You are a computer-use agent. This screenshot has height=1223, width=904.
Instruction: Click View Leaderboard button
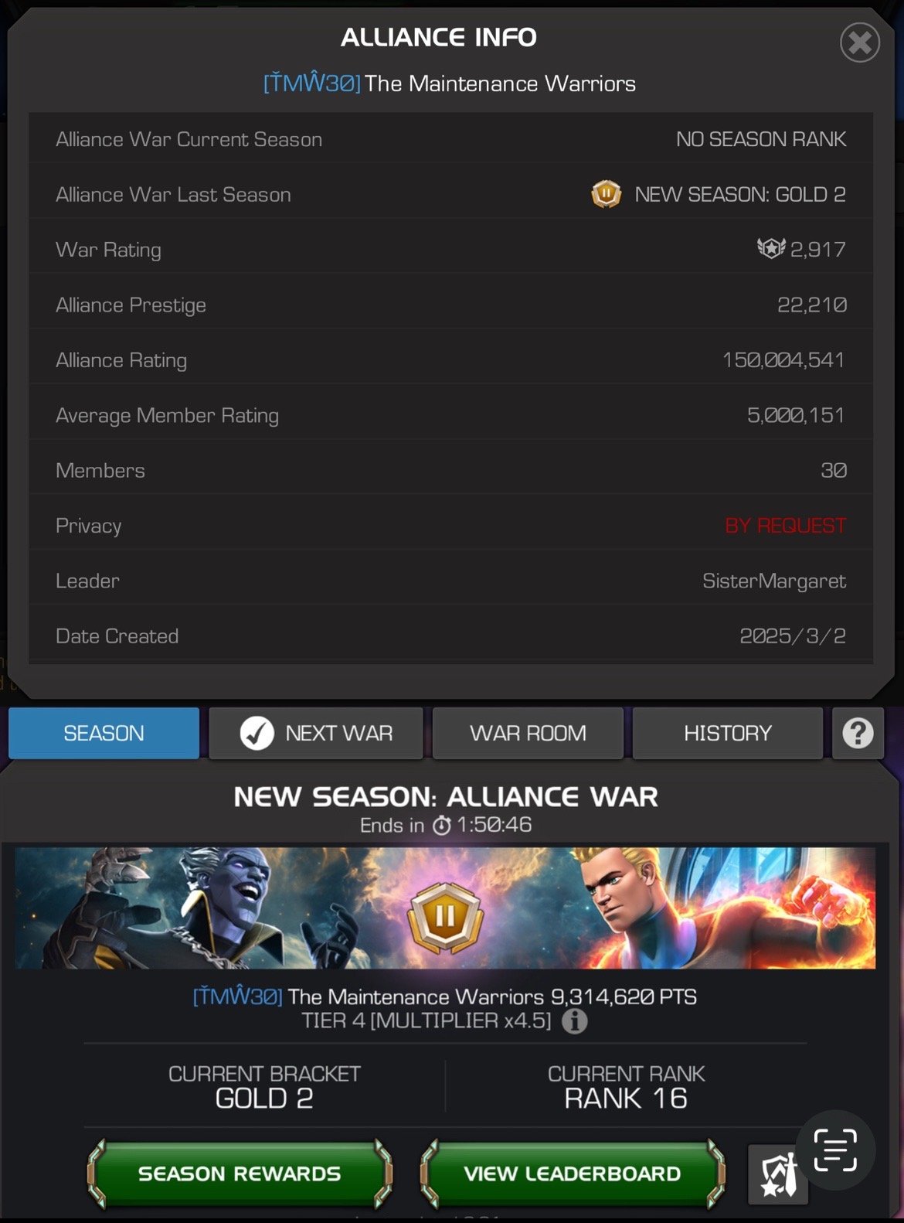pyautogui.click(x=572, y=1174)
